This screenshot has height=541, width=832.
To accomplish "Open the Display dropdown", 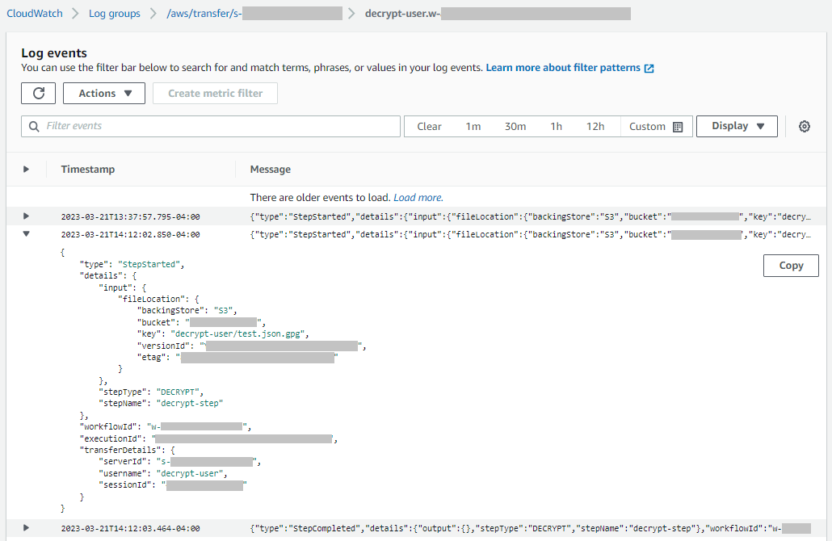I will (736, 126).
